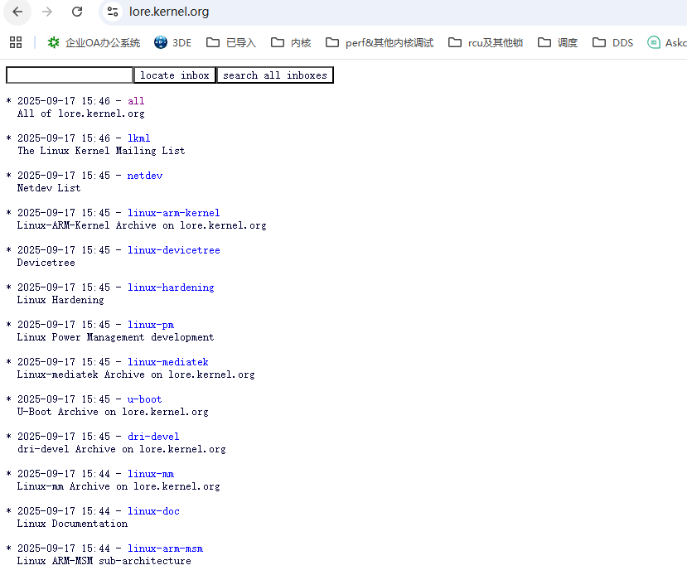Viewport: 687px width, 575px height.
Task: Click the browser Back arrow
Action: pos(17,12)
